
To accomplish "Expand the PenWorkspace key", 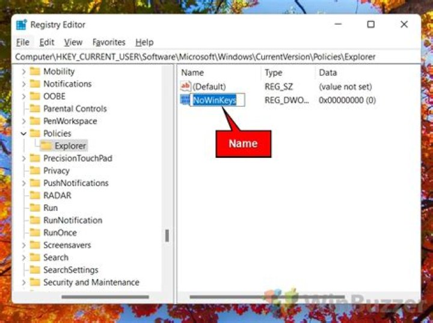I will tap(23, 121).
